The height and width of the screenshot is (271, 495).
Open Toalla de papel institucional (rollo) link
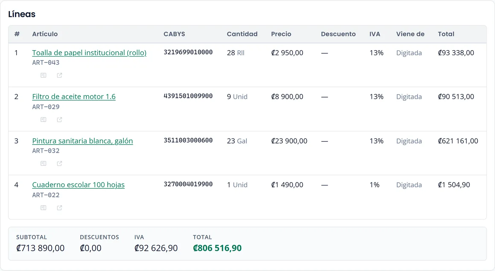coord(89,53)
